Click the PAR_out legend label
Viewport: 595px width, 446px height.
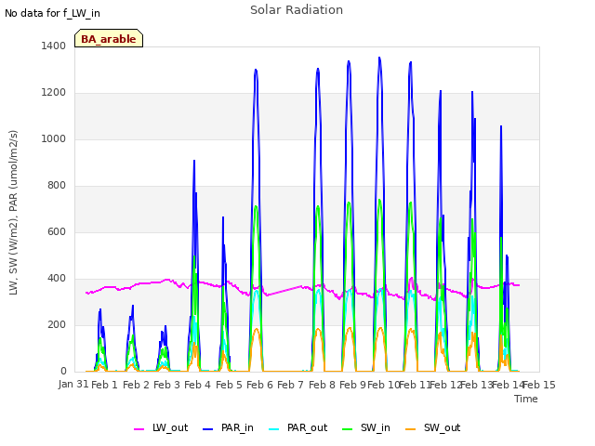(x=307, y=427)
